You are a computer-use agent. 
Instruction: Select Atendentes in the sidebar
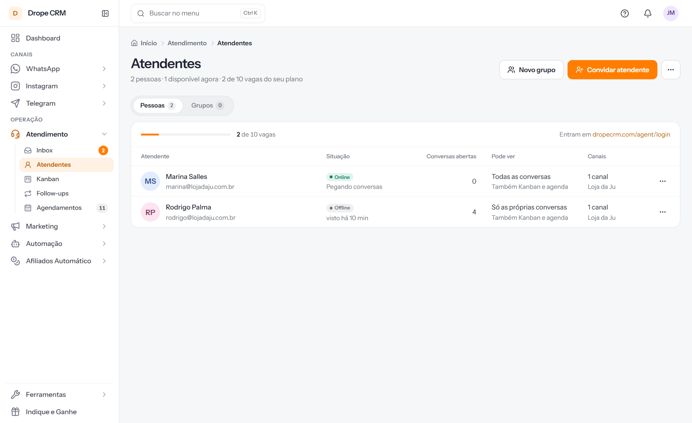pyautogui.click(x=66, y=165)
